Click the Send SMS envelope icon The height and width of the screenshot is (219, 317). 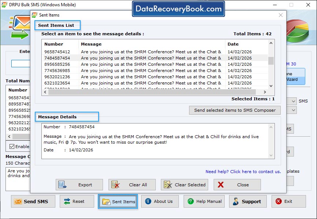coord(18,201)
